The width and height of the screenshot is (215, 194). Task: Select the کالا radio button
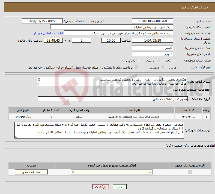tap(174, 60)
